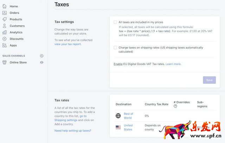
Task: Click the United States flag icon
Action: (118, 127)
